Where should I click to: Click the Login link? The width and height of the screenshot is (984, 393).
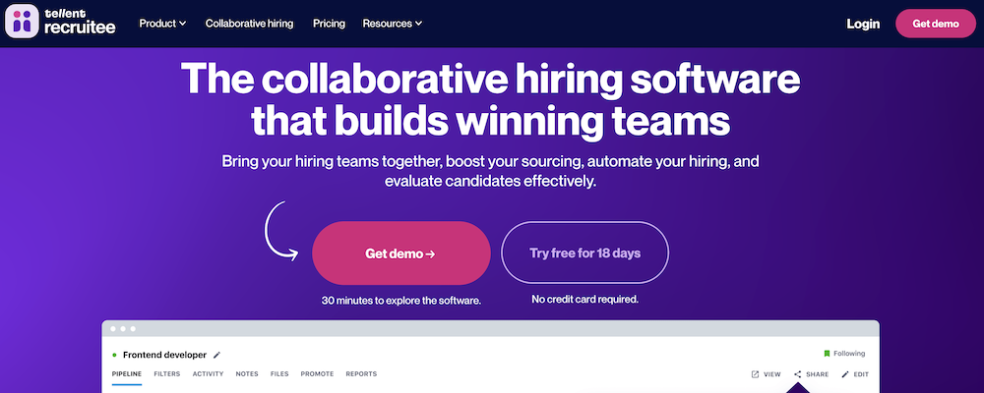[x=863, y=24]
